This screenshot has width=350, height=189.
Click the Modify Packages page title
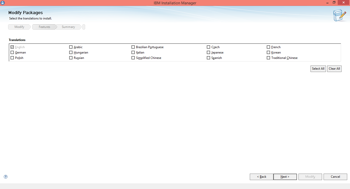[x=26, y=13]
